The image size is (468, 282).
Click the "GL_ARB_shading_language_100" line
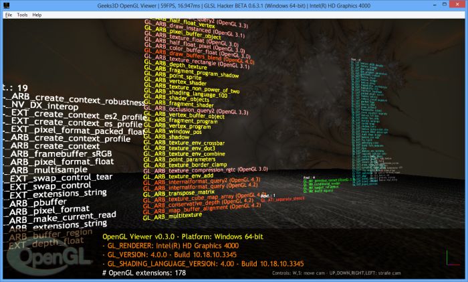pos(186,94)
